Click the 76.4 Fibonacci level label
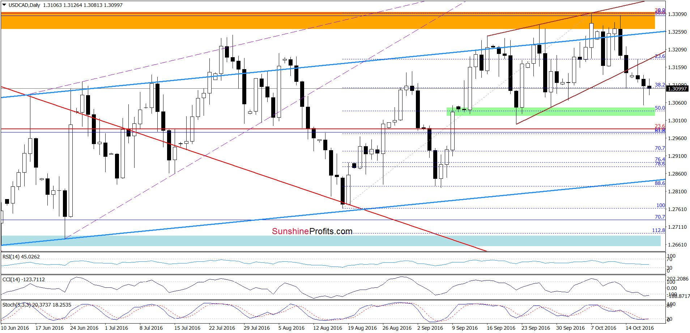 coord(660,159)
